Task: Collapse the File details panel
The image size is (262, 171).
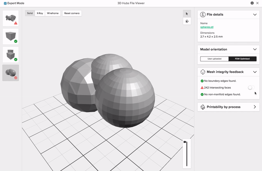Action: 255,15
